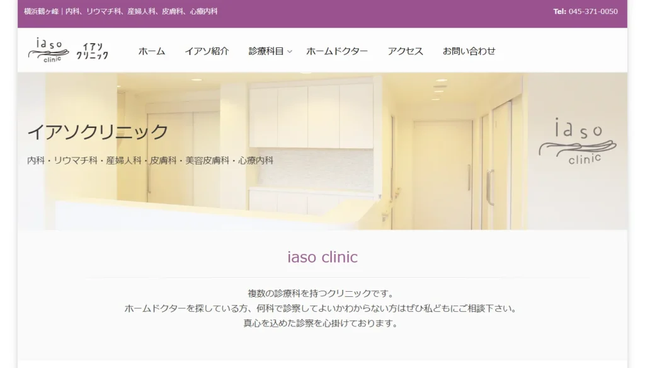Click the イアソクリニック katakana logo text

click(x=93, y=52)
